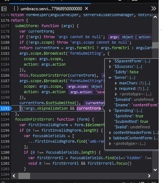
Task: Click submitForm on line 1177
Action: pos(26,26)
